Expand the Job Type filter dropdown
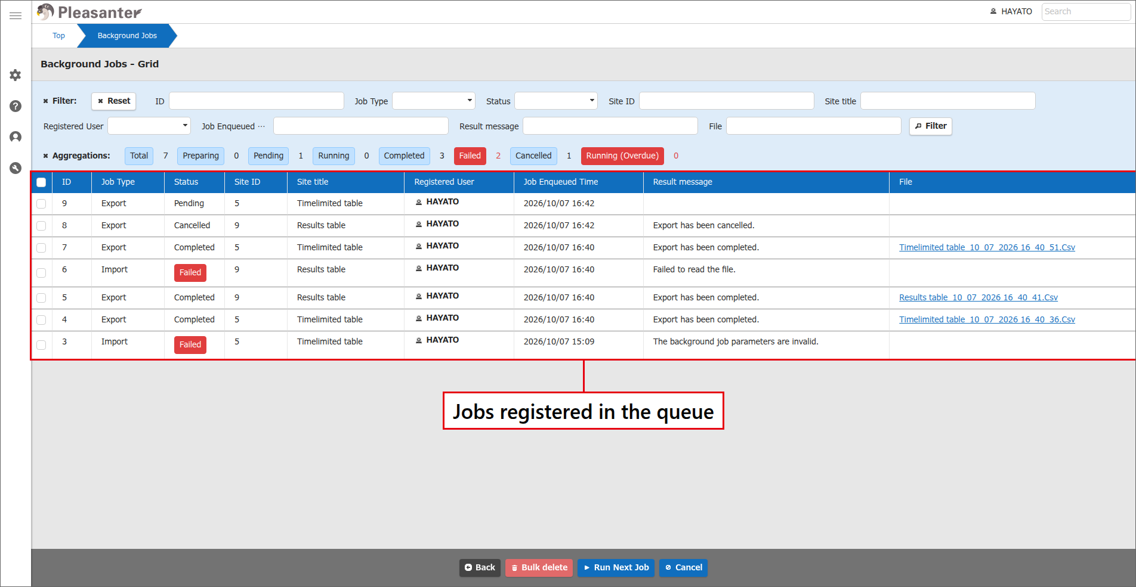Viewport: 1136px width, 587px height. coord(434,101)
